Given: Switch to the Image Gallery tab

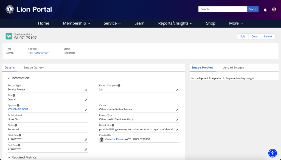Looking at the screenshot, I should (34, 68).
